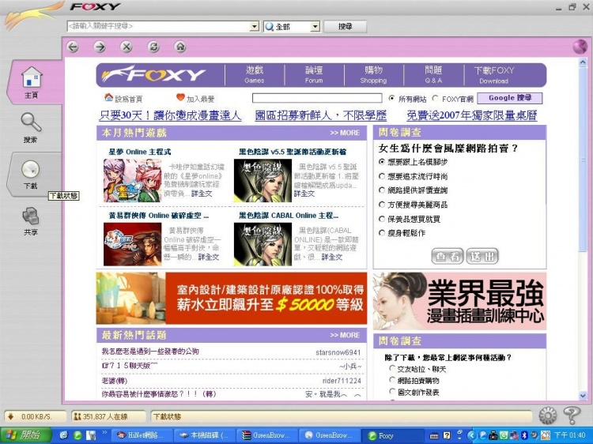Click the webpage search text field
This screenshot has width=593, height=444.
pyautogui.click(x=317, y=99)
